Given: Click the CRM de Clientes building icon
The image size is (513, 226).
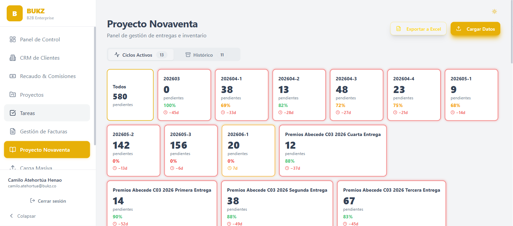Looking at the screenshot, I should coord(13,58).
